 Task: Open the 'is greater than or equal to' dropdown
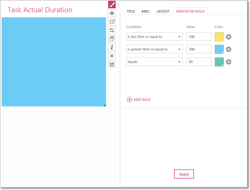click(154, 49)
